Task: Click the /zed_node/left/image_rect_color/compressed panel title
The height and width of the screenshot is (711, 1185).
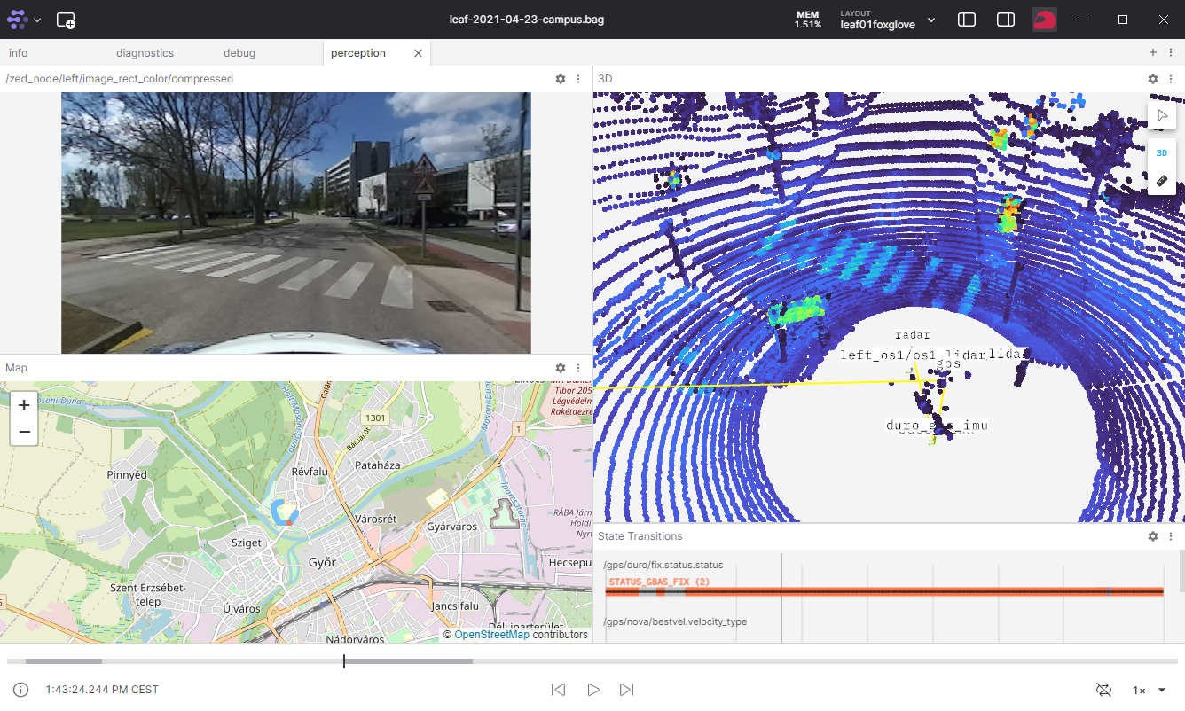Action: coord(120,79)
